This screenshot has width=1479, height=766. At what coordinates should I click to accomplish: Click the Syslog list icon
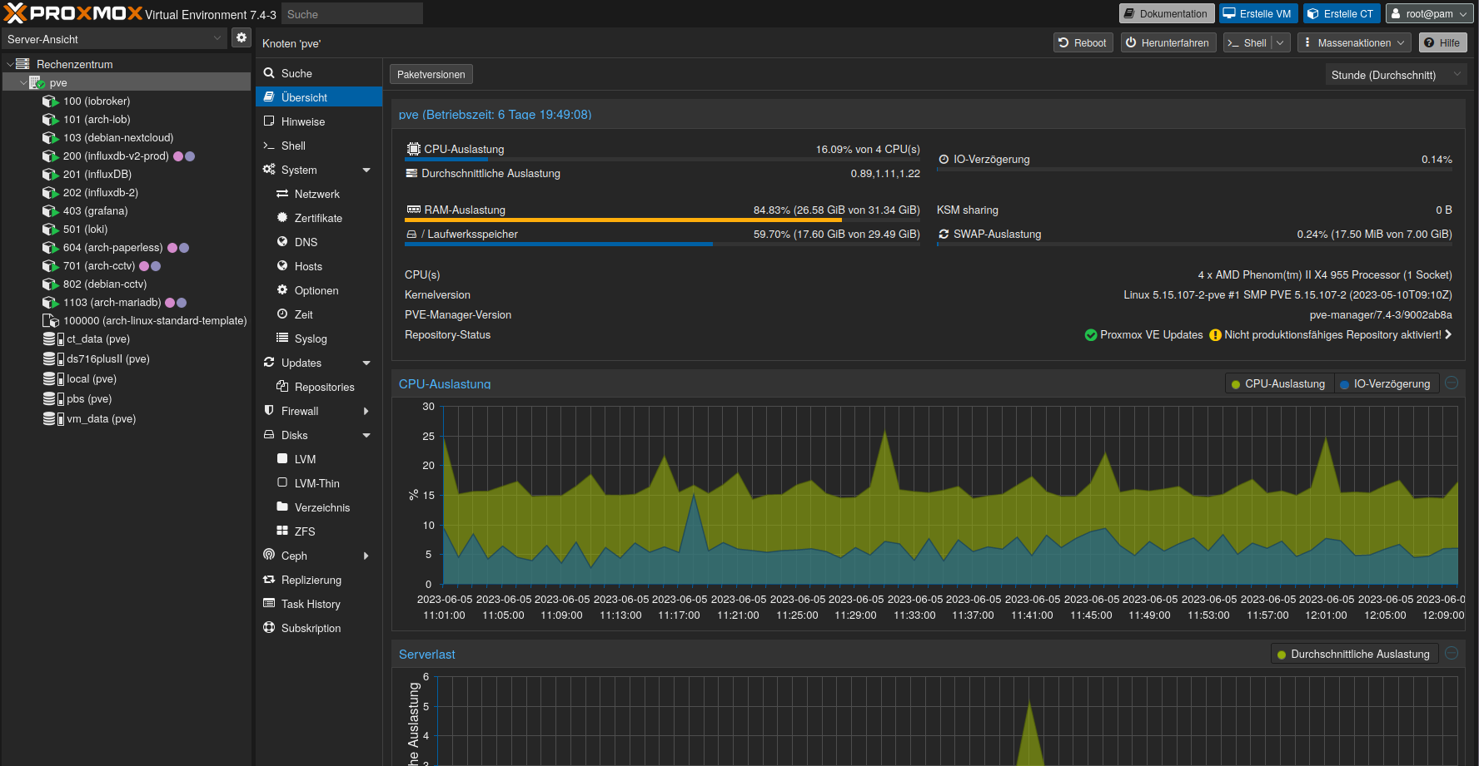(x=282, y=339)
